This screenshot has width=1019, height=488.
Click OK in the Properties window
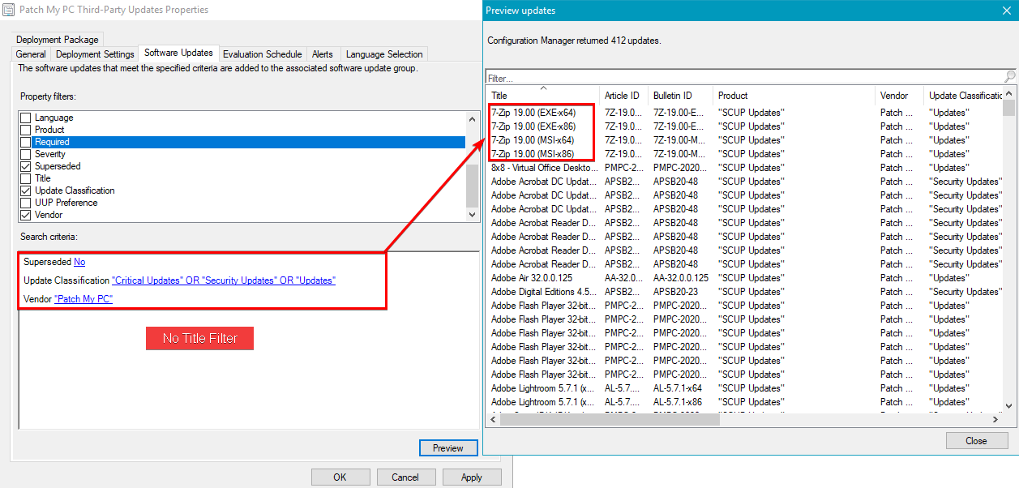coord(340,477)
